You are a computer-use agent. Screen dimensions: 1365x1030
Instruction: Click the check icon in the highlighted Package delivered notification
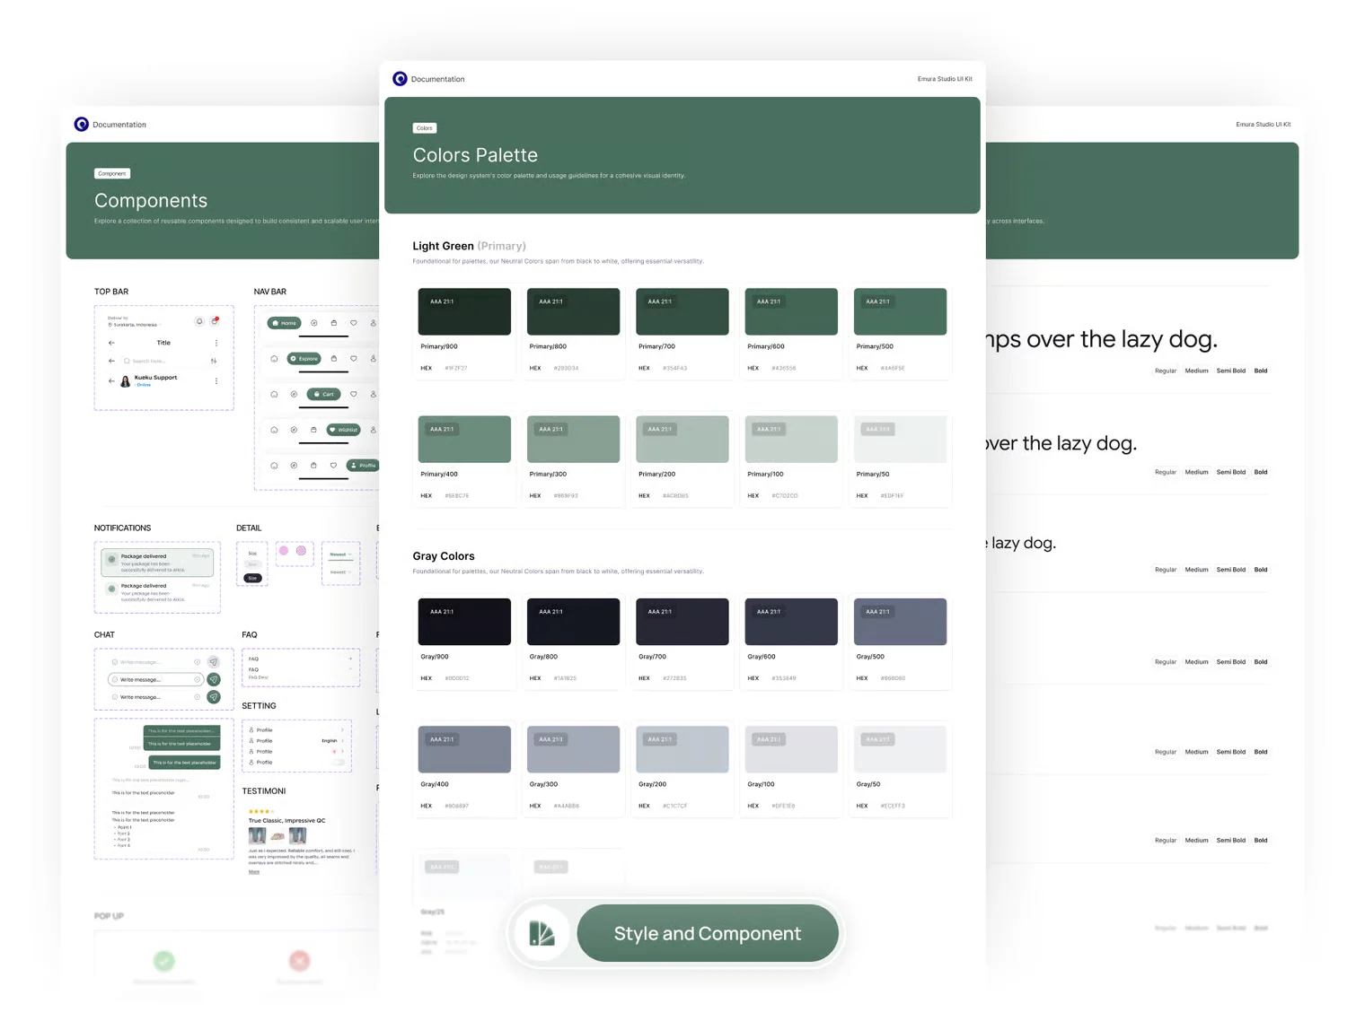tap(111, 560)
